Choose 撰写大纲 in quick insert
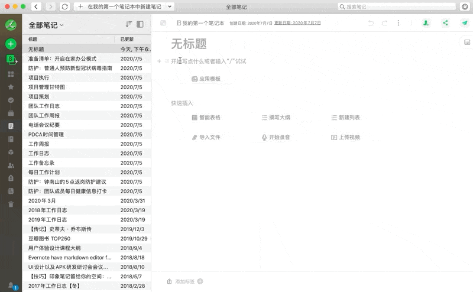The width and height of the screenshot is (473, 292). (276, 118)
